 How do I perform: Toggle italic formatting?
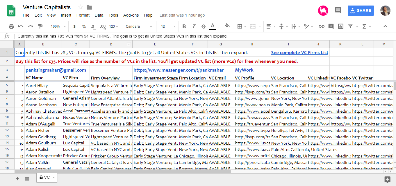coord(194,26)
